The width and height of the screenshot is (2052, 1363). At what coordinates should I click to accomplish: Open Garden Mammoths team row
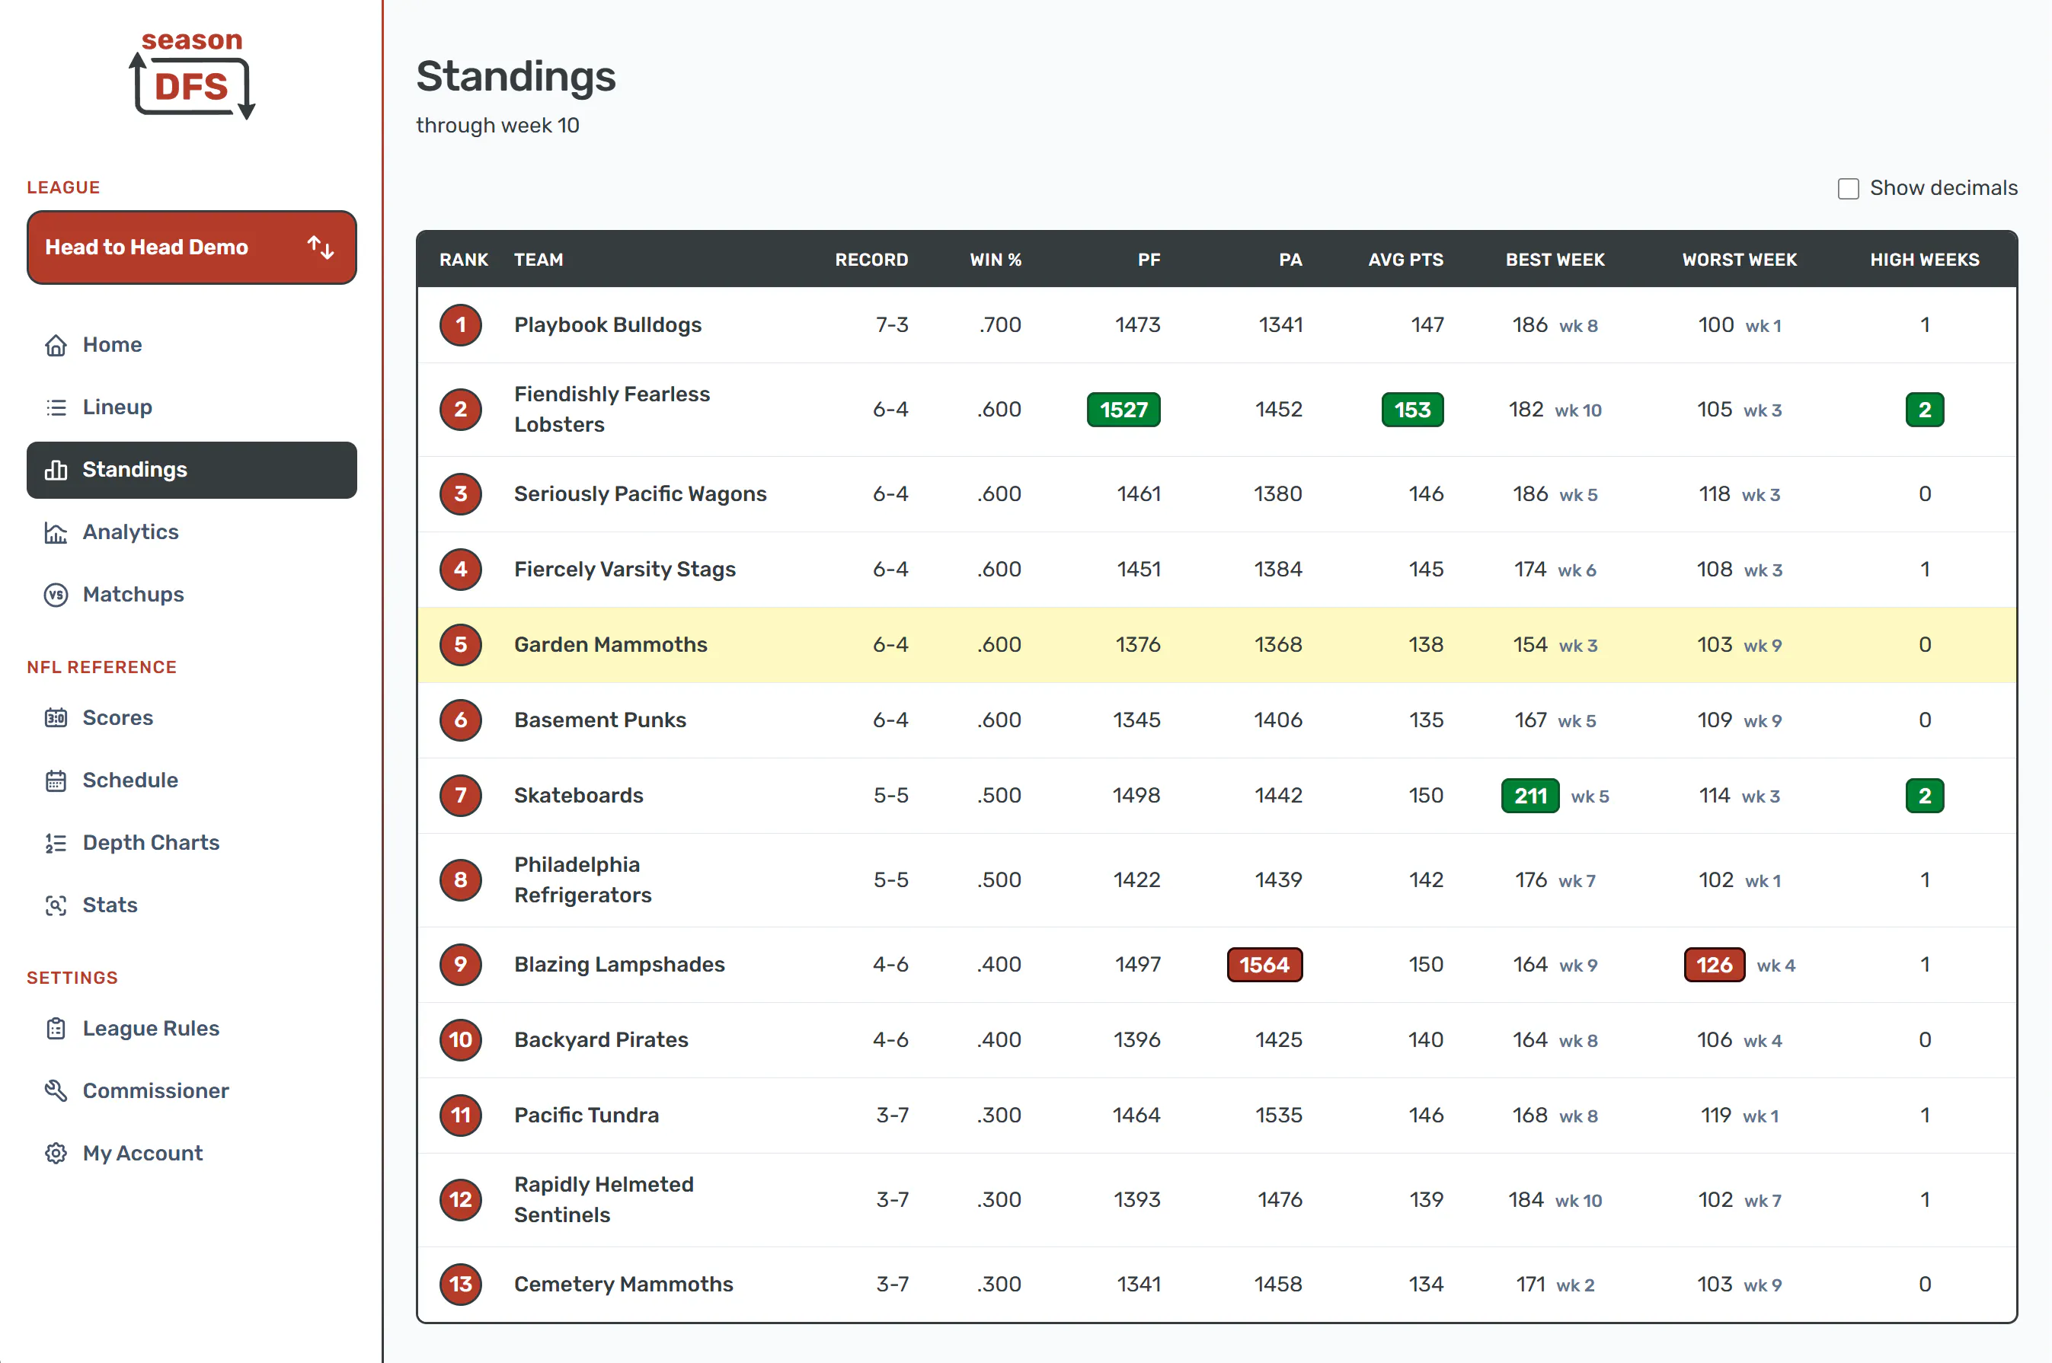coord(1216,645)
